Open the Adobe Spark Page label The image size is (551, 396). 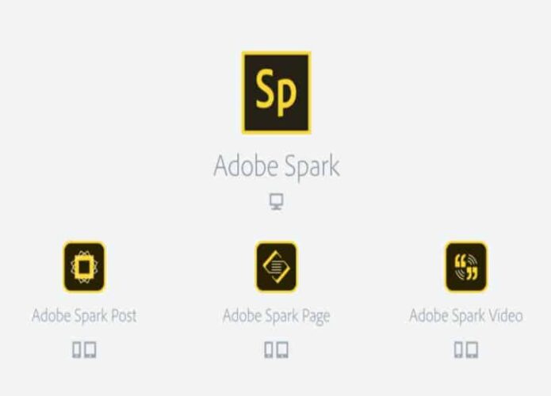point(277,316)
